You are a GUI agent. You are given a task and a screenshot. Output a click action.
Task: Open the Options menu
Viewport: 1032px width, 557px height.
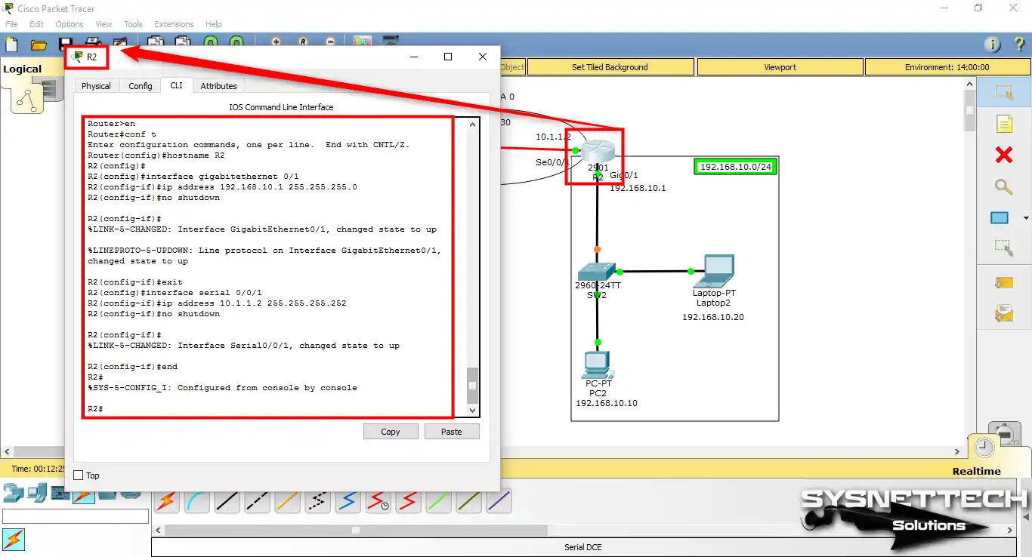tap(70, 24)
